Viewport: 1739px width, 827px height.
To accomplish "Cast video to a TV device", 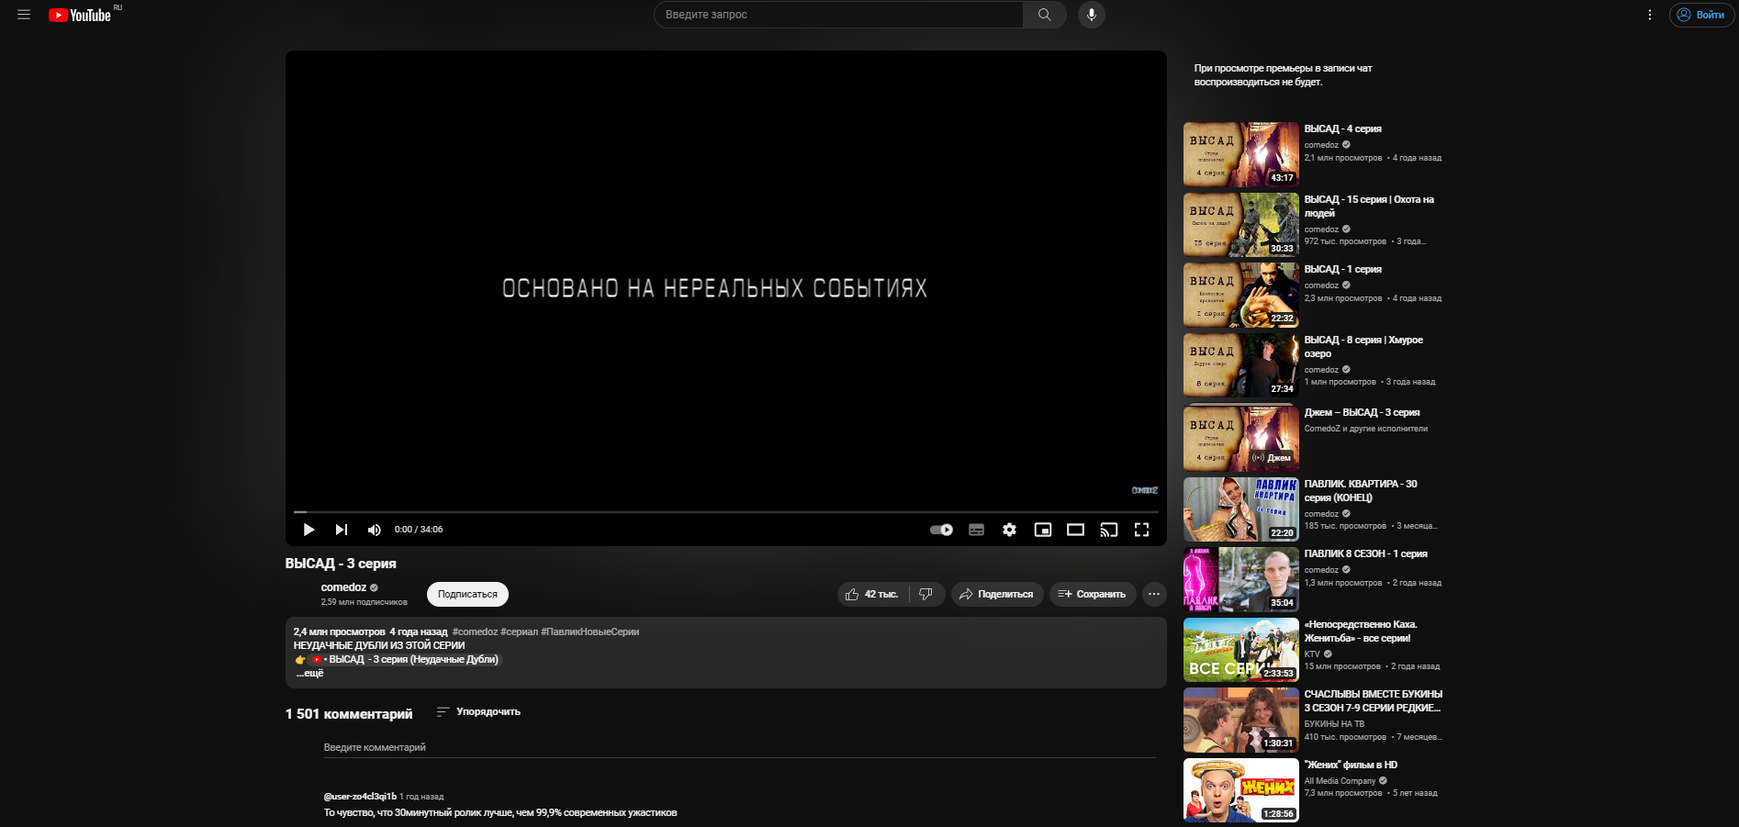I will [x=1108, y=530].
